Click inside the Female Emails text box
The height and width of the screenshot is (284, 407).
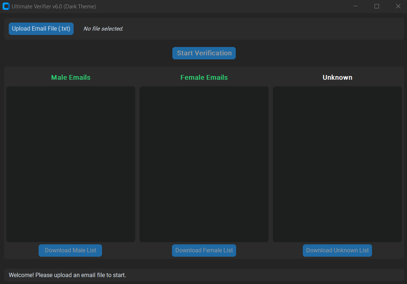(204, 164)
